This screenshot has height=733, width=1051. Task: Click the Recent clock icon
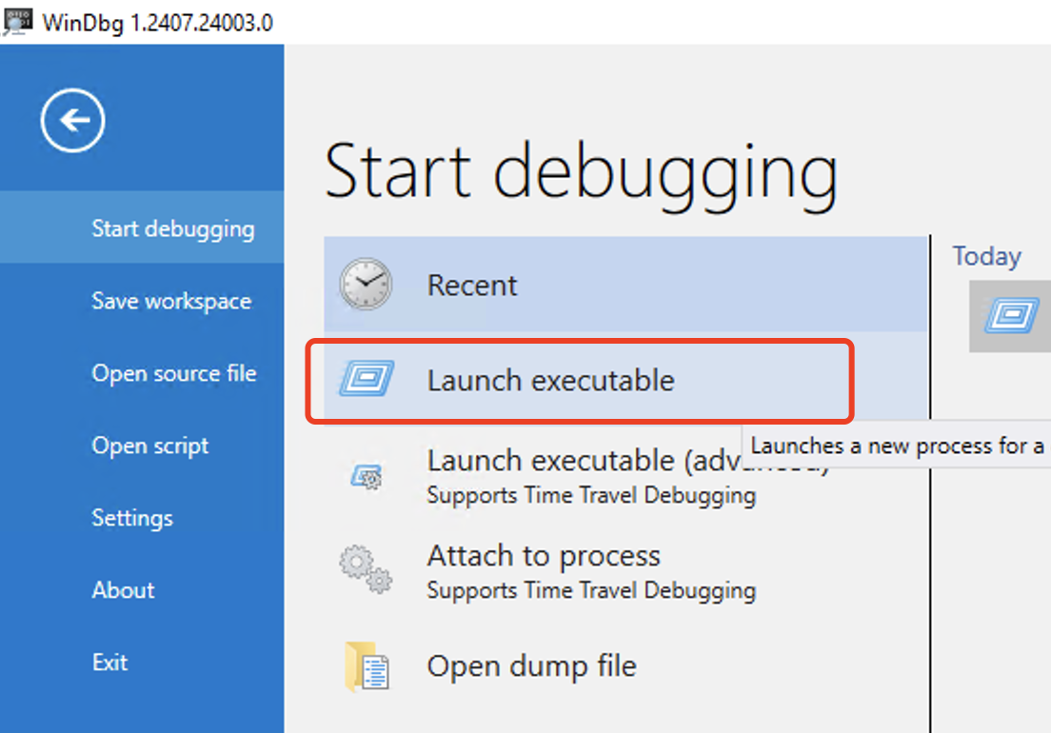[x=366, y=284]
